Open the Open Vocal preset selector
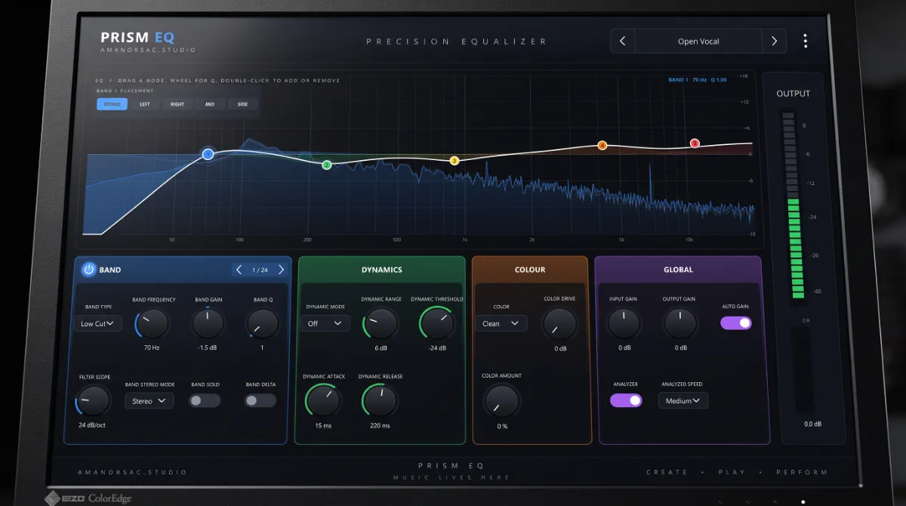Image resolution: width=906 pixels, height=506 pixels. click(x=698, y=42)
